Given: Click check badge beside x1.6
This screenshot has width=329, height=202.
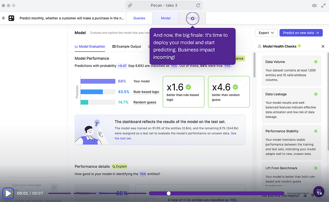Looking at the screenshot, I should [188, 87].
